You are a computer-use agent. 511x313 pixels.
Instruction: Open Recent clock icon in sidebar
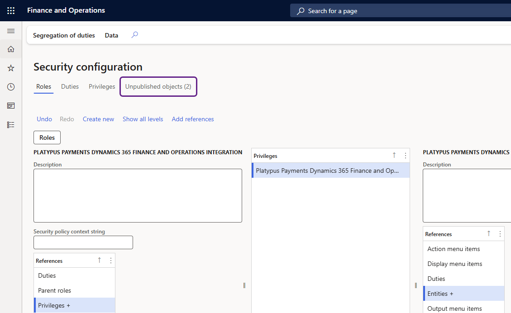(11, 87)
